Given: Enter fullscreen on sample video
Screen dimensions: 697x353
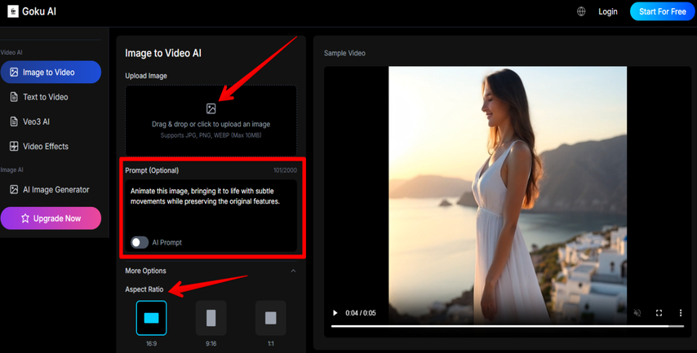Looking at the screenshot, I should tap(659, 313).
